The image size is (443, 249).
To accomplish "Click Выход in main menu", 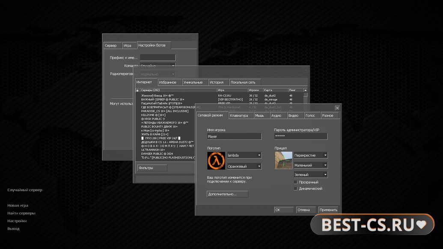I will pos(13,228).
